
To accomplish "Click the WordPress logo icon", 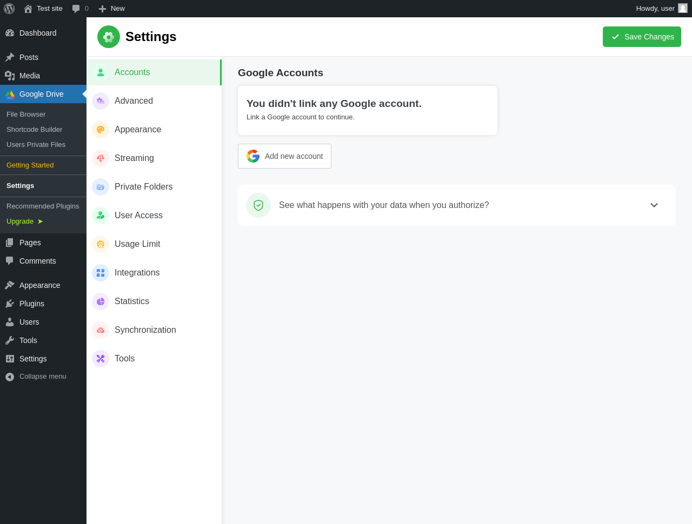I will point(9,9).
